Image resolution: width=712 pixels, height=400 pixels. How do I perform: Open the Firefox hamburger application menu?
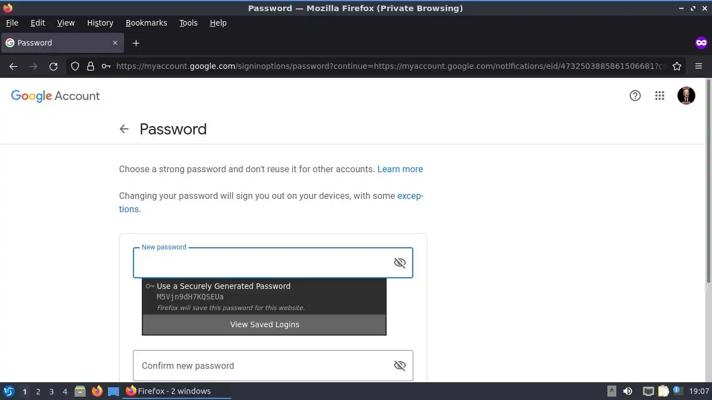pos(699,66)
